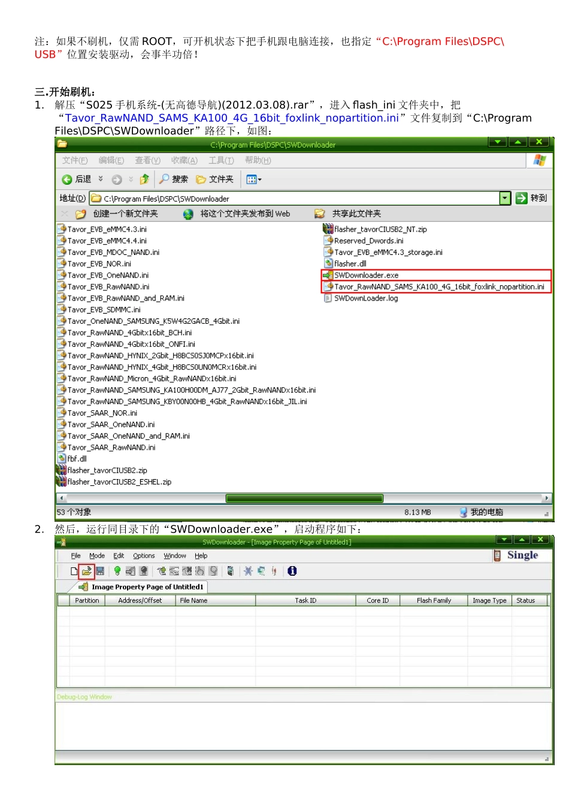Click the save disk icon in SWDownloader
The width and height of the screenshot is (569, 806).
coord(100,571)
